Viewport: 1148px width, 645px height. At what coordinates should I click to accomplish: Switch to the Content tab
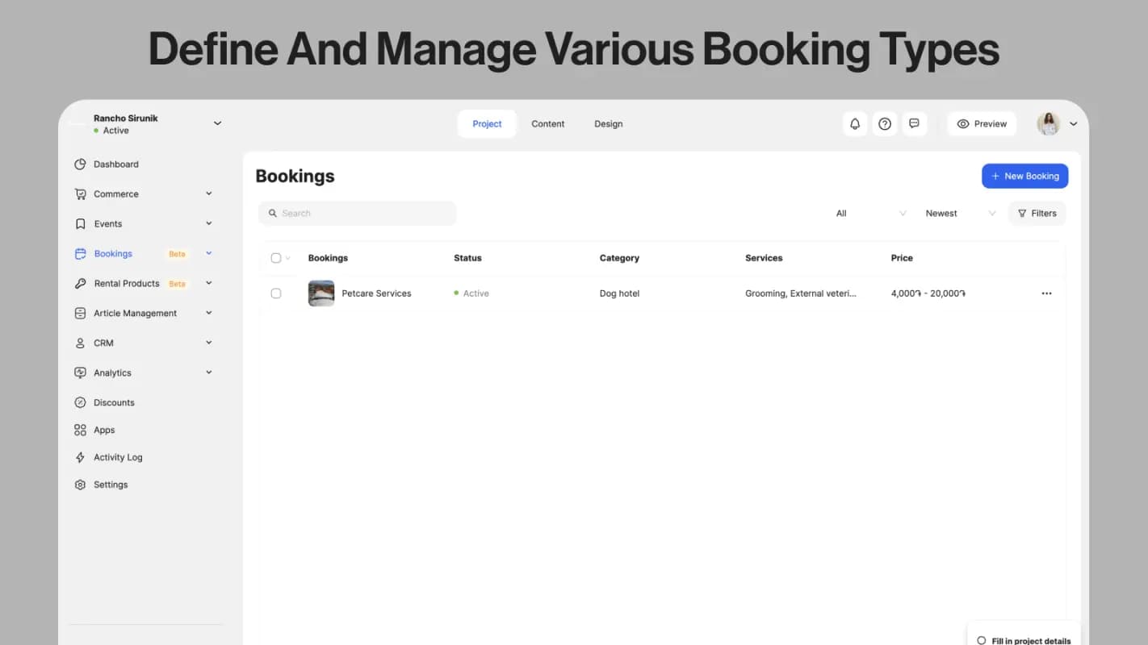[547, 123]
